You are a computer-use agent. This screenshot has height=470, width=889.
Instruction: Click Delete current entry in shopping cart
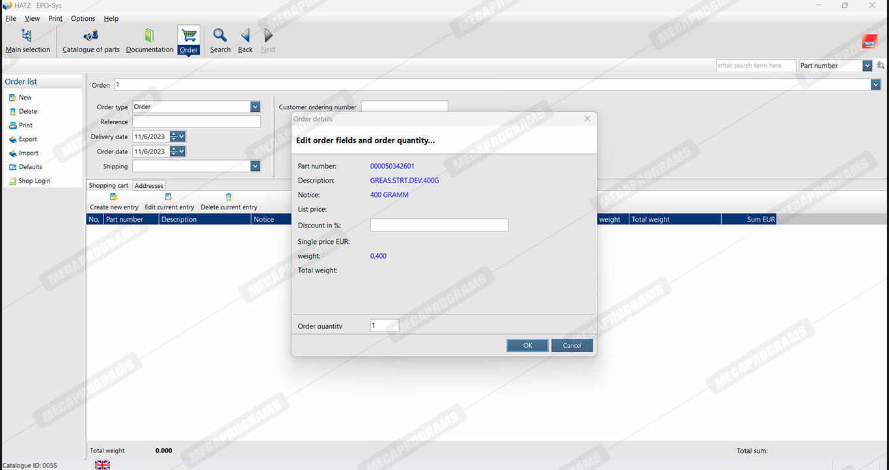click(228, 197)
